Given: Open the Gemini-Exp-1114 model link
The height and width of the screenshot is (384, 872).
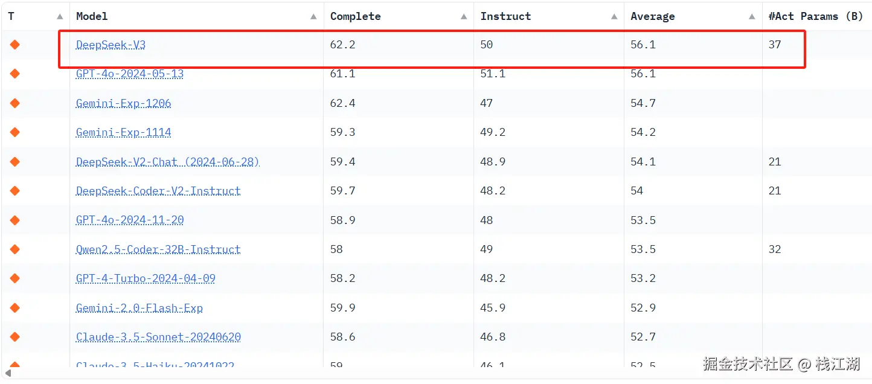Looking at the screenshot, I should pyautogui.click(x=123, y=132).
